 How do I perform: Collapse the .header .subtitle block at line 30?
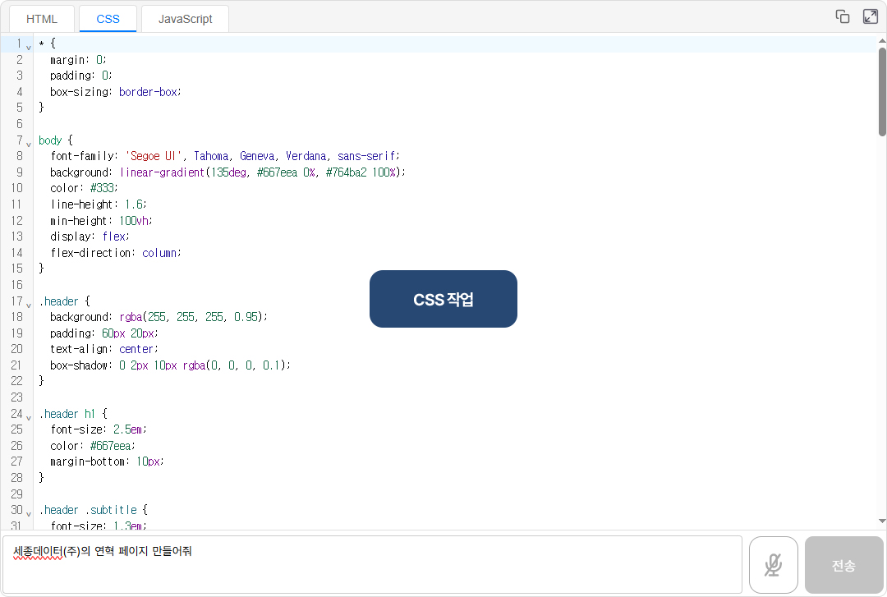click(x=29, y=512)
